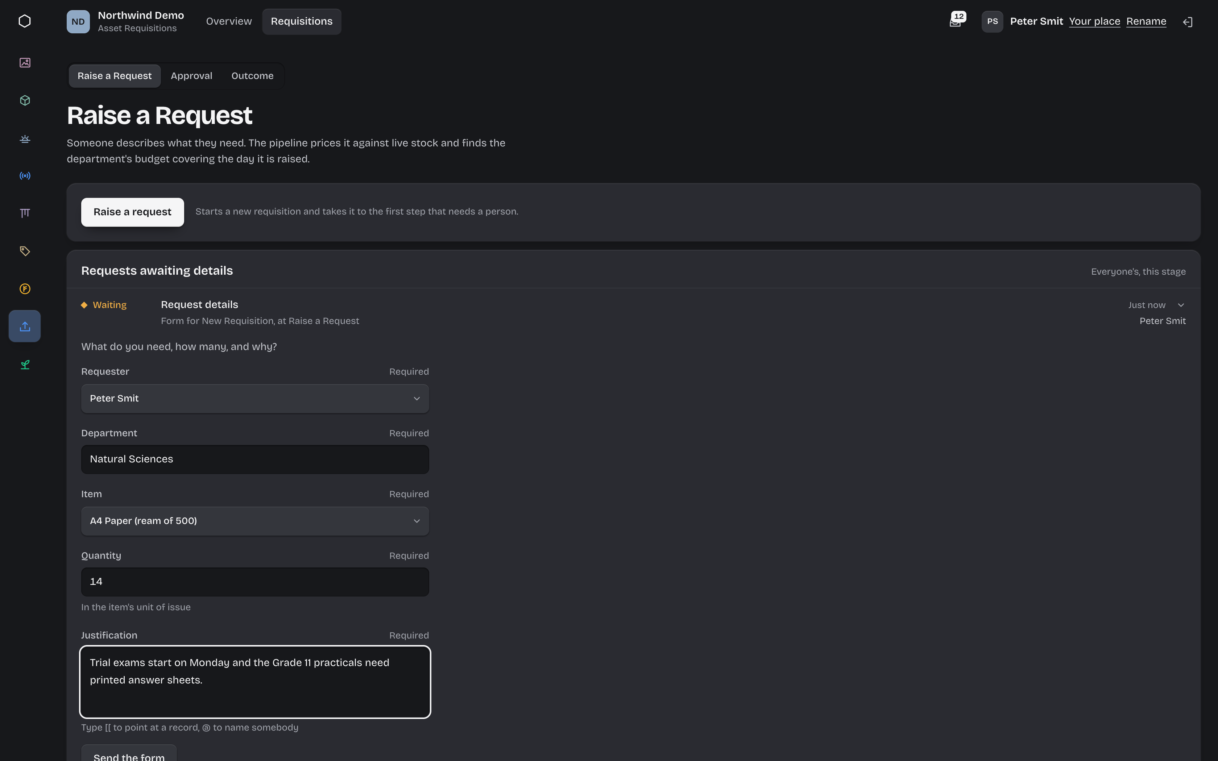The image size is (1218, 761).
Task: Click the Requests awaiting details heading
Action: [157, 271]
